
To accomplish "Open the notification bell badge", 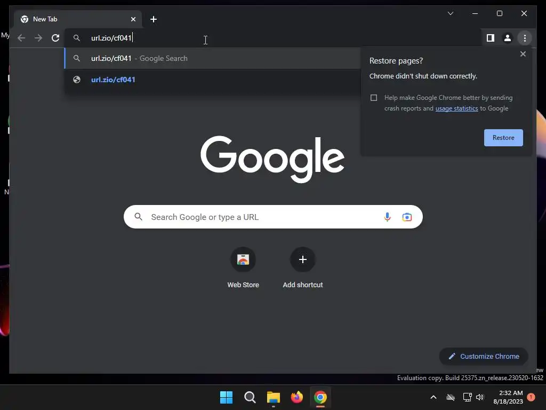I will click(531, 397).
